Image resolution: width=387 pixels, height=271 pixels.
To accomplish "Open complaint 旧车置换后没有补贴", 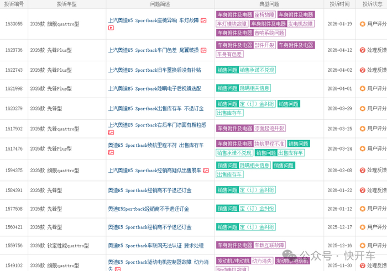I will [x=155, y=70].
